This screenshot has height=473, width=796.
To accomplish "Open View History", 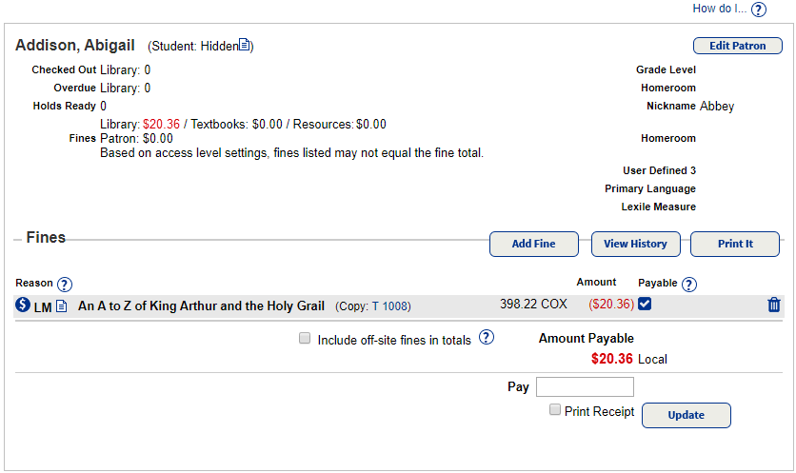I will pos(635,244).
